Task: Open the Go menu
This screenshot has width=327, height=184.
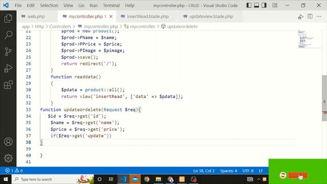Action: tap(81, 6)
